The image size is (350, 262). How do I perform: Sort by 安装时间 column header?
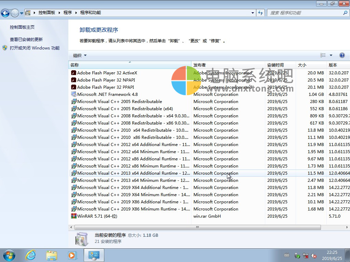[x=280, y=65]
